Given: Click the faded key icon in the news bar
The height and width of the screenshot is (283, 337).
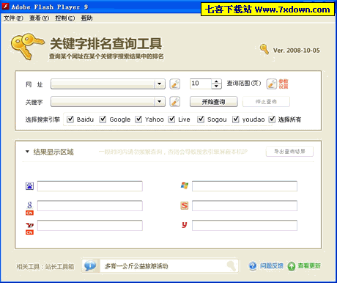Looking at the screenshot, I should pyautogui.click(x=231, y=265).
